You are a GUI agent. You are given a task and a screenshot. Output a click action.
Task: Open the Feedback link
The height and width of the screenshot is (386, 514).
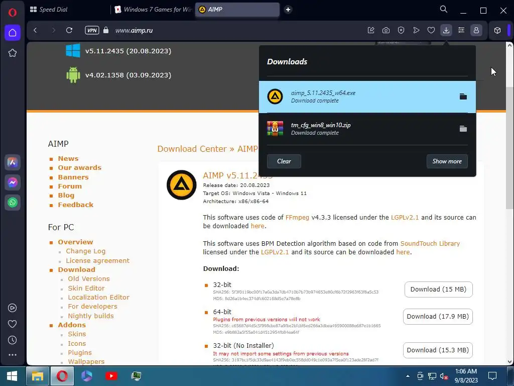pyautogui.click(x=76, y=205)
